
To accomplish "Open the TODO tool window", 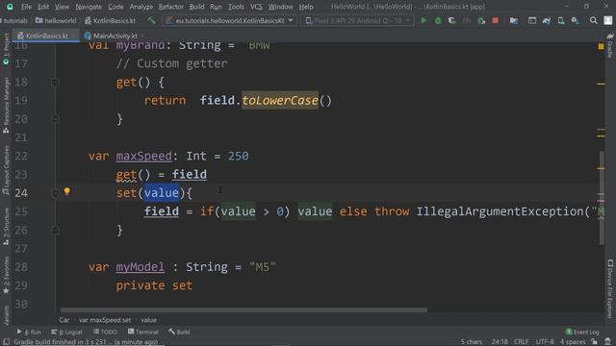I will (105, 332).
